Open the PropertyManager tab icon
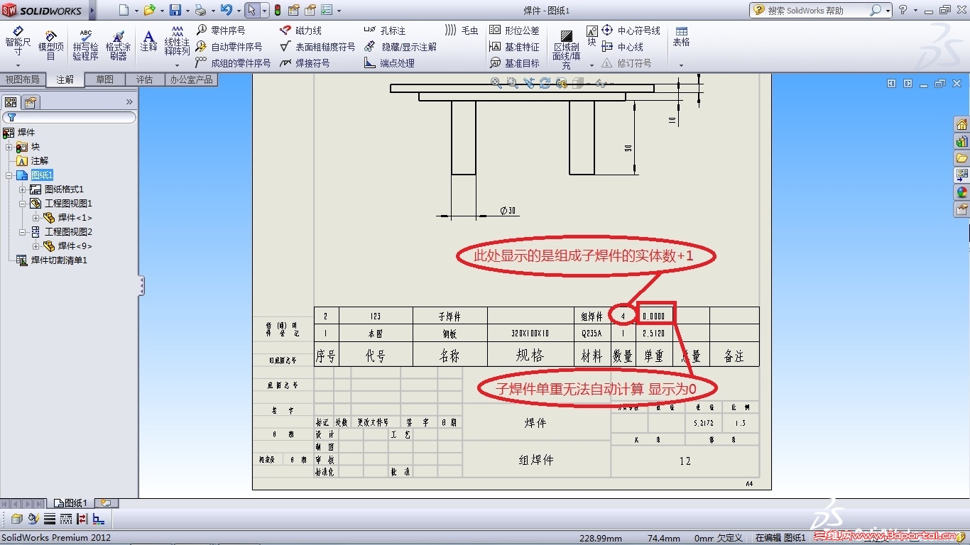970x545 pixels. click(x=30, y=102)
